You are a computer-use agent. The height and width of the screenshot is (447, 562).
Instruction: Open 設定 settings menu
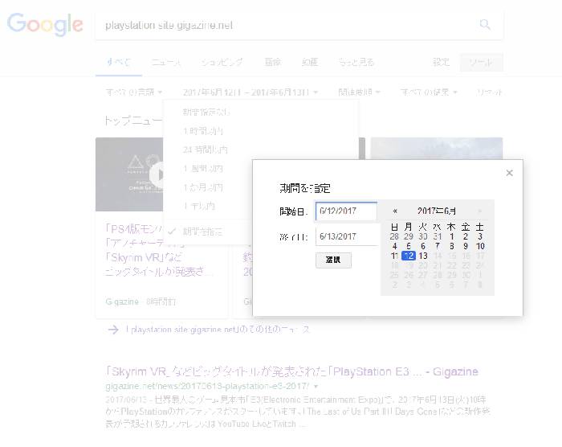(441, 62)
